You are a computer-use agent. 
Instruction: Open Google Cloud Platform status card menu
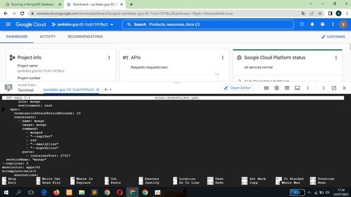(x=336, y=57)
